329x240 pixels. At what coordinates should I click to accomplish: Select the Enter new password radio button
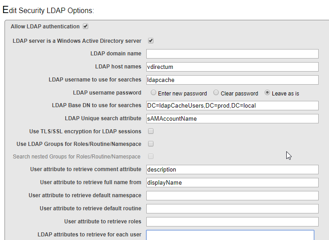click(x=153, y=93)
